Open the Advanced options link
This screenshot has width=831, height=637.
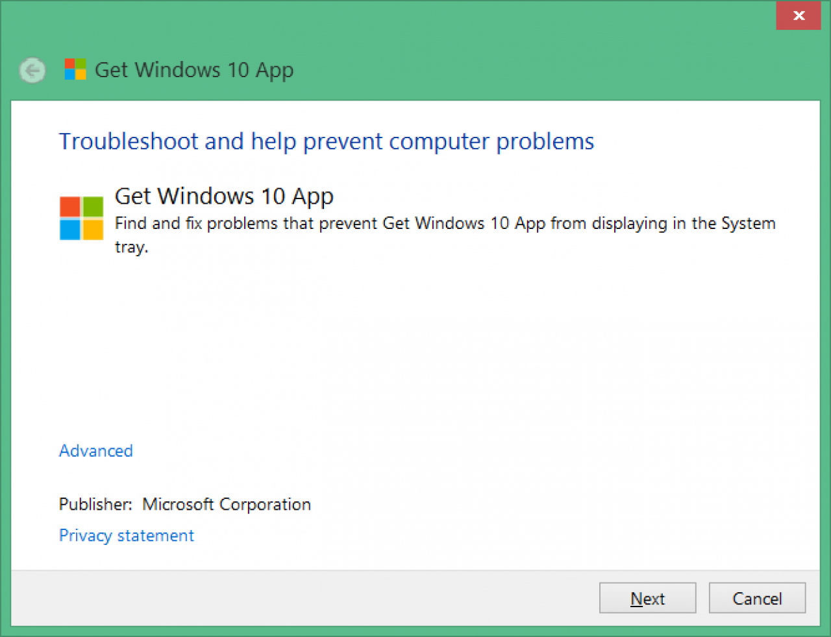(96, 450)
